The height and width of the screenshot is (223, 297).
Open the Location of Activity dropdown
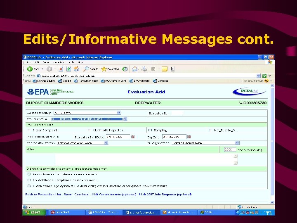(x=119, y=113)
